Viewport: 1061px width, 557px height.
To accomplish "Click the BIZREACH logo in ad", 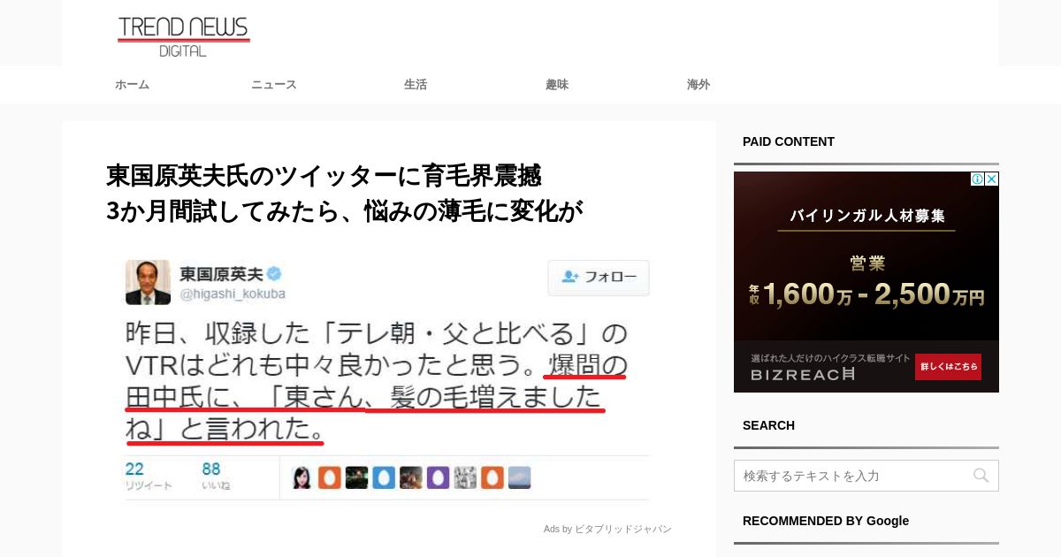I will [x=803, y=375].
